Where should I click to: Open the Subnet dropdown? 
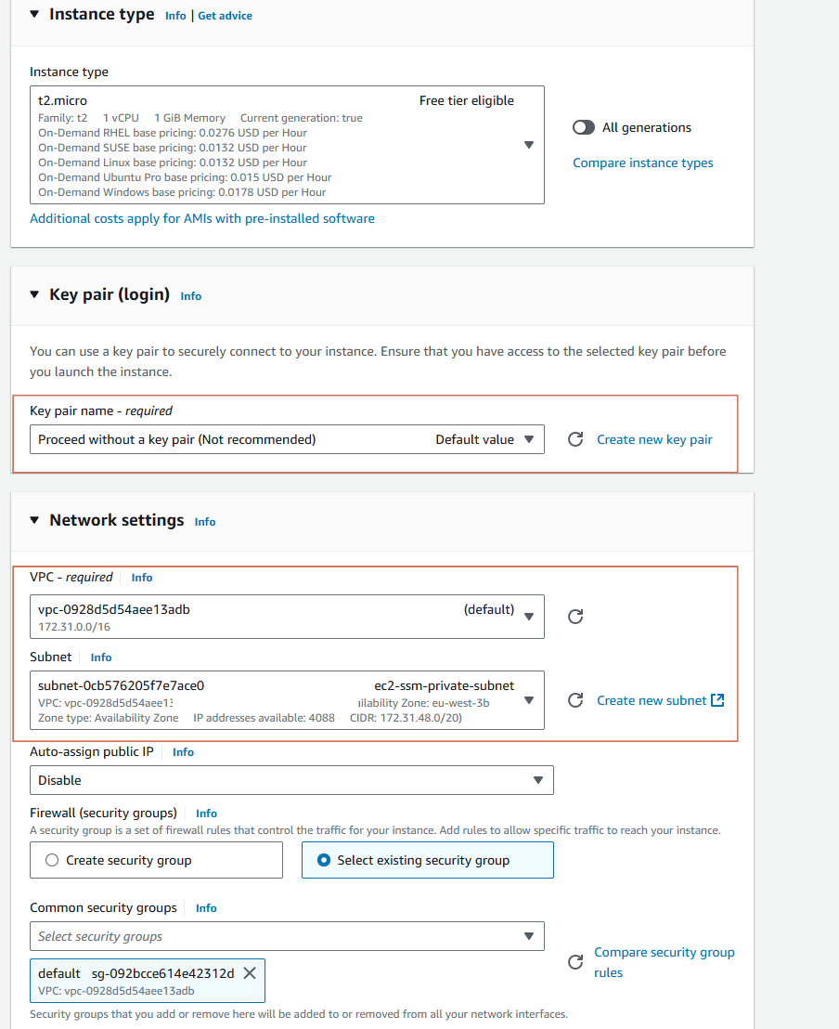(528, 700)
